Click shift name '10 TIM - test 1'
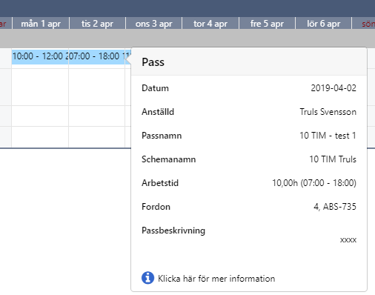This screenshot has height=295, width=375. (328, 136)
